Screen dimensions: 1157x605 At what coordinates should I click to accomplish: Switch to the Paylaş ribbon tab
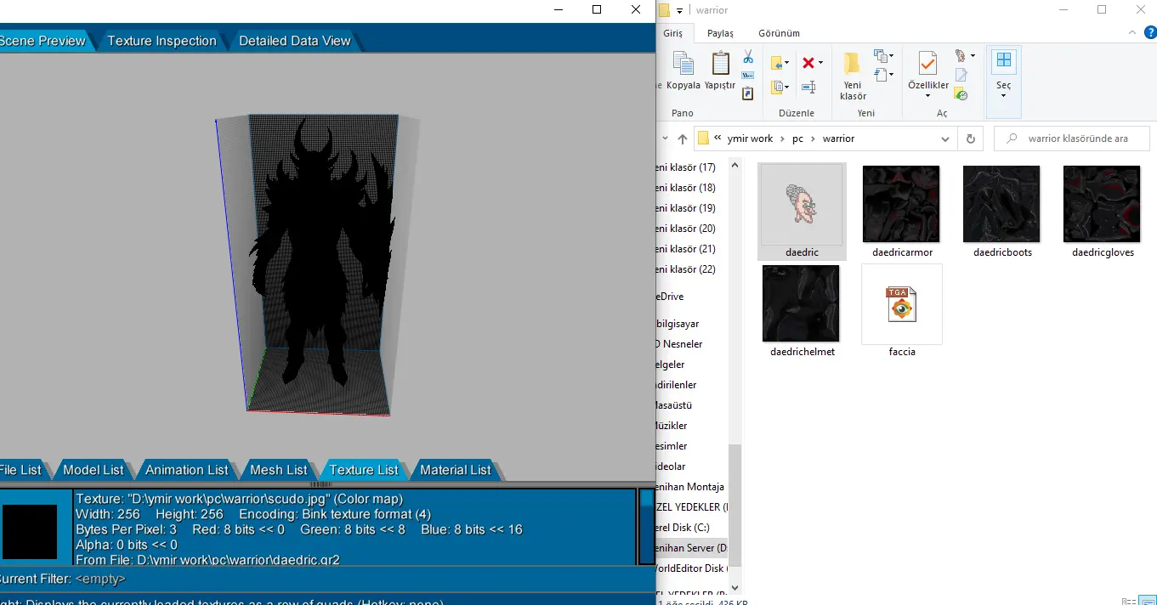720,33
